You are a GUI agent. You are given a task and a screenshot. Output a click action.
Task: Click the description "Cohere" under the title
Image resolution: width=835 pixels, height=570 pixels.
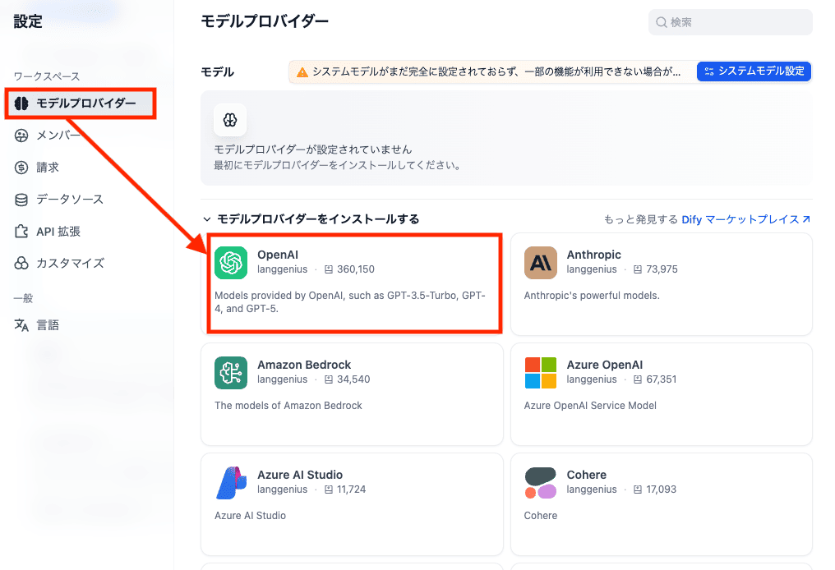541,516
